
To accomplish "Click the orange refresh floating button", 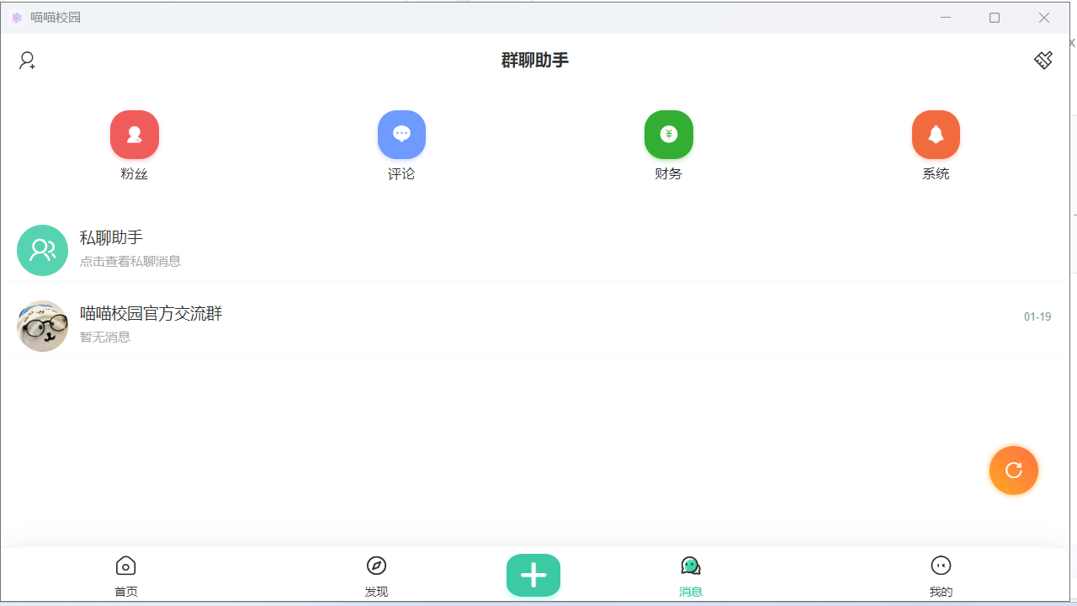I will click(x=1013, y=470).
